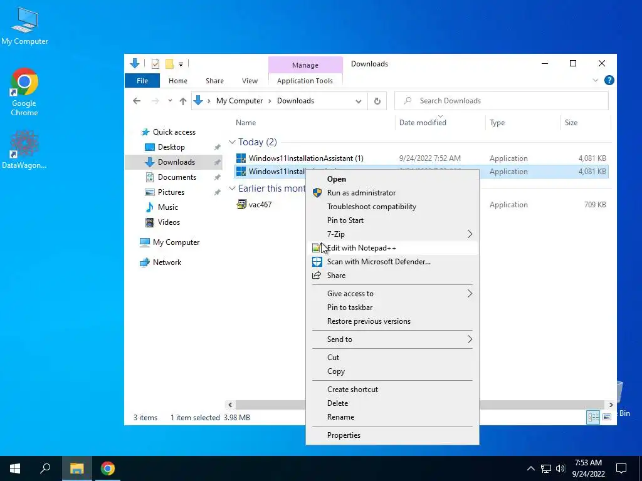Collapse the Today (2) group
Screen dimensions: 642x481
[x=232, y=142]
